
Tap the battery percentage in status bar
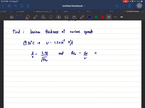[x=138, y=1]
